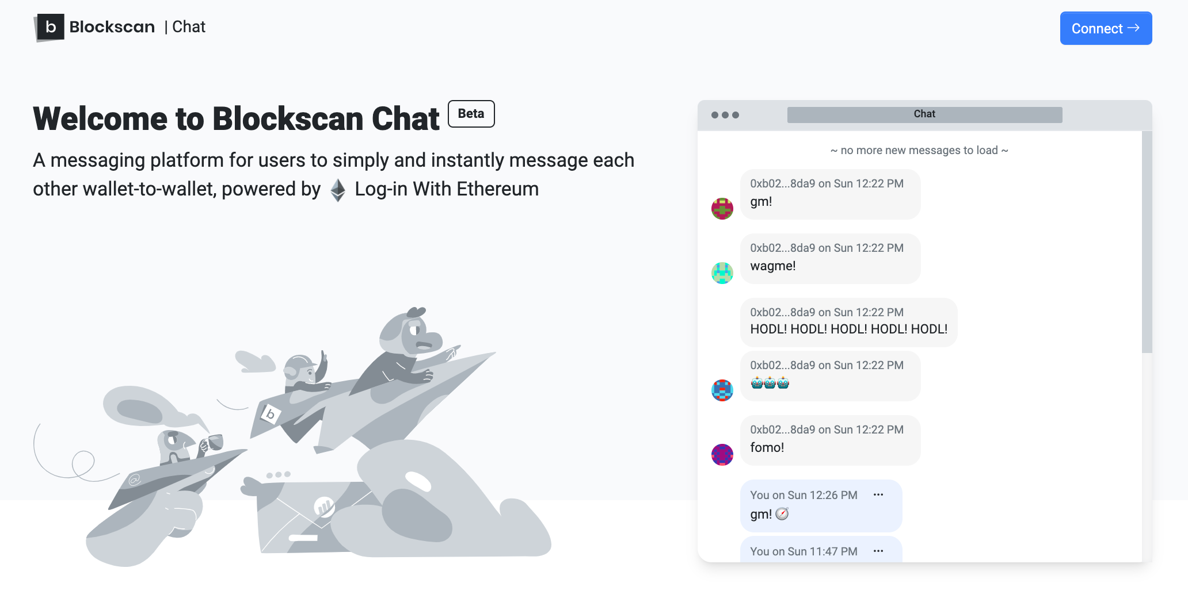Open options menu on 'You on Sun 11:47 PM' message
The height and width of the screenshot is (606, 1188).
click(878, 551)
